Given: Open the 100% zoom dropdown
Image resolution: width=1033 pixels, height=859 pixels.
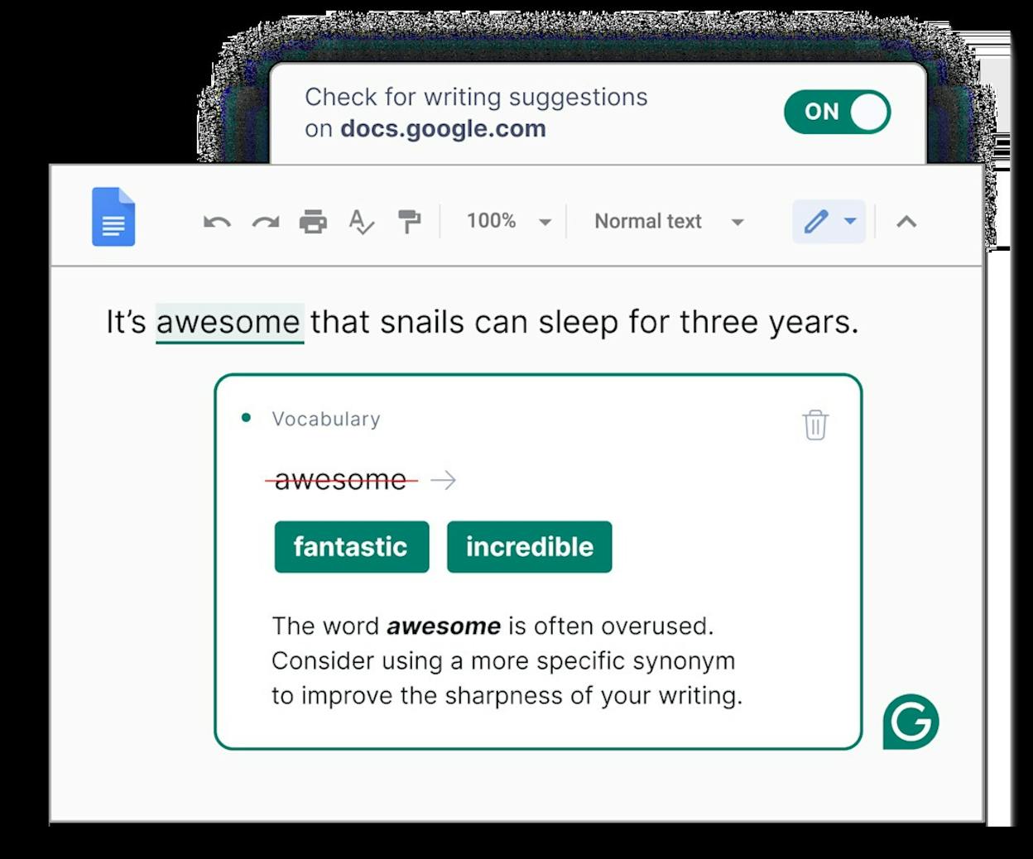Looking at the screenshot, I should coord(508,221).
